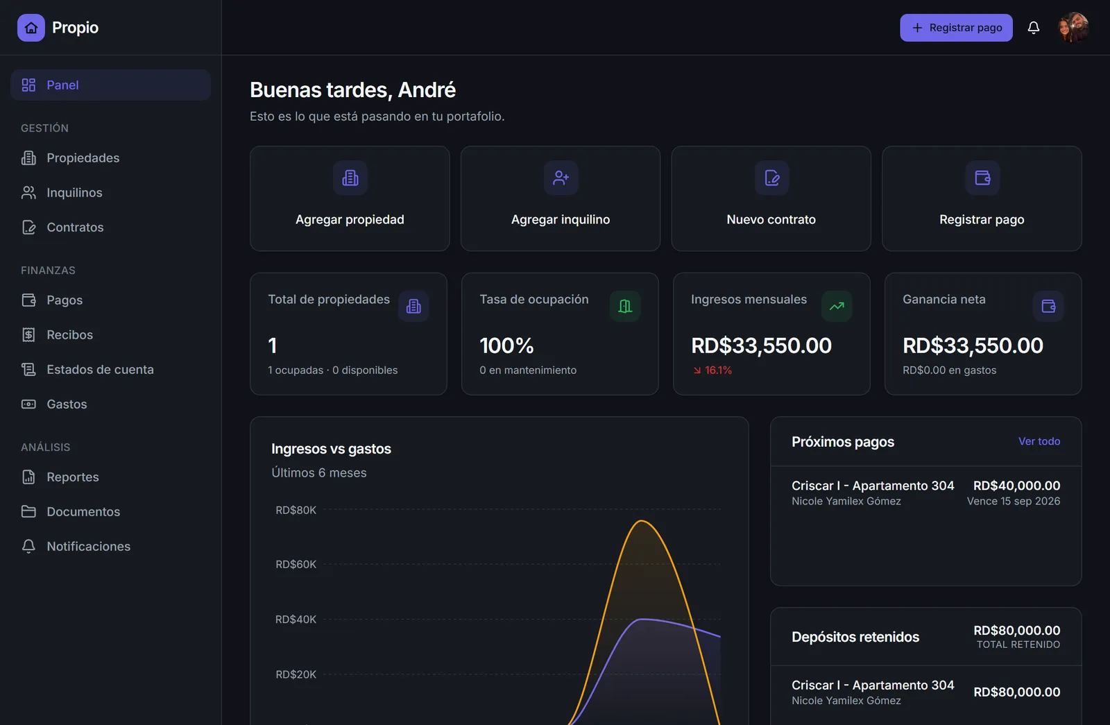1110x725 pixels.
Task: Go to Panel in the sidebar
Action: click(110, 85)
